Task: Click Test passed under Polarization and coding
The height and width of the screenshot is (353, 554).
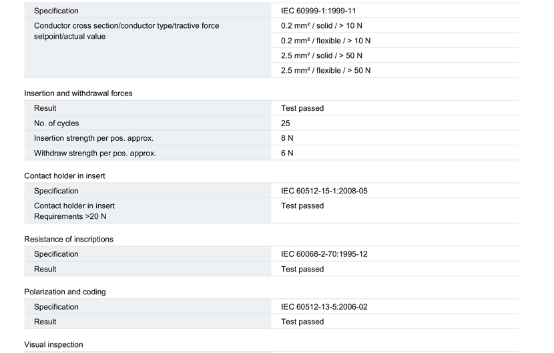Action: (302, 322)
